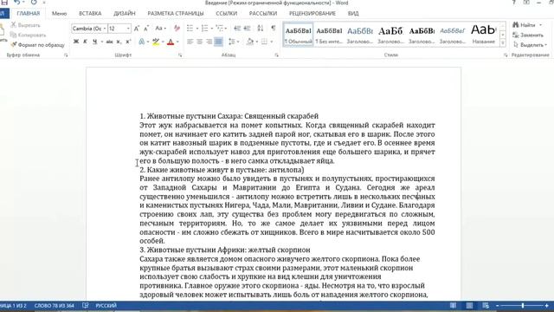
Task: Open the Меню tab
Action: point(59,14)
